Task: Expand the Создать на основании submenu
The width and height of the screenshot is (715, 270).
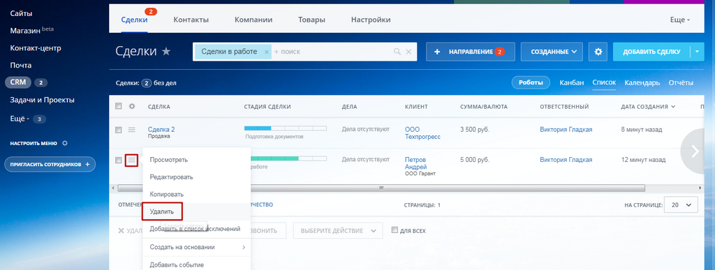Action: (197, 247)
